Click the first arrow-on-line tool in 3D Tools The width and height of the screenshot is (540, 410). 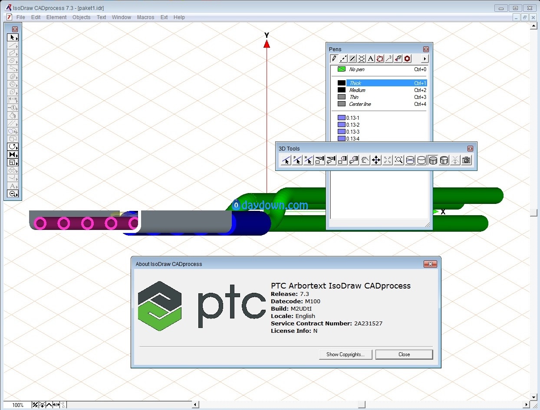(x=286, y=161)
